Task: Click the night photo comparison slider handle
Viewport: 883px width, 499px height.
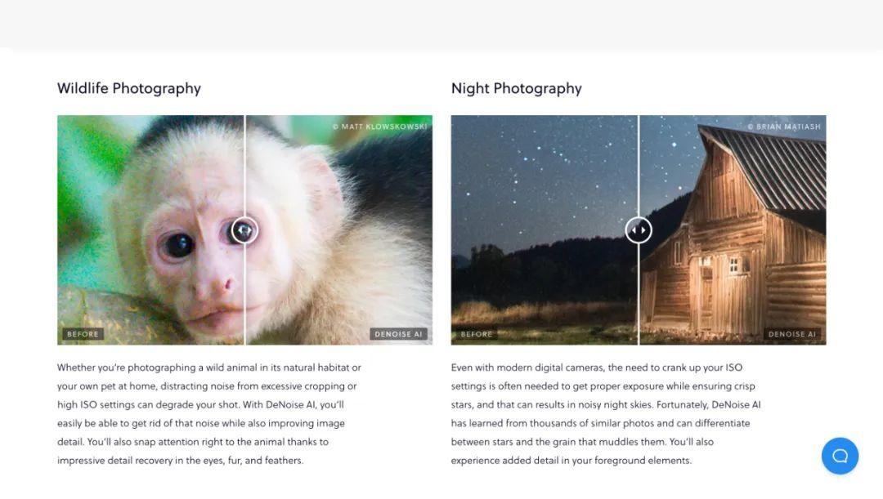Action: (x=639, y=230)
